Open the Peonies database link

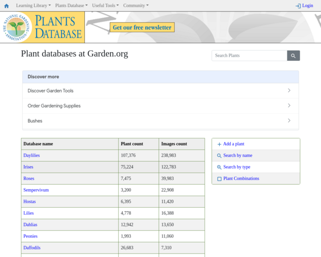tap(30, 236)
